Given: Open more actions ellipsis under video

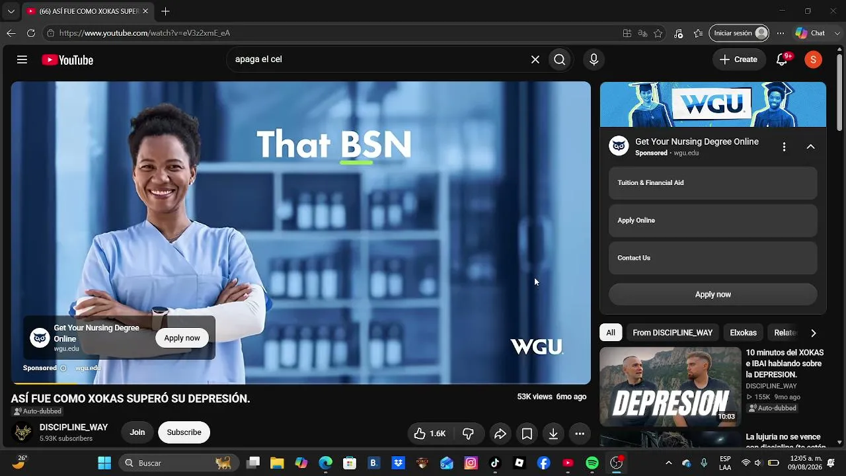Looking at the screenshot, I should [580, 434].
